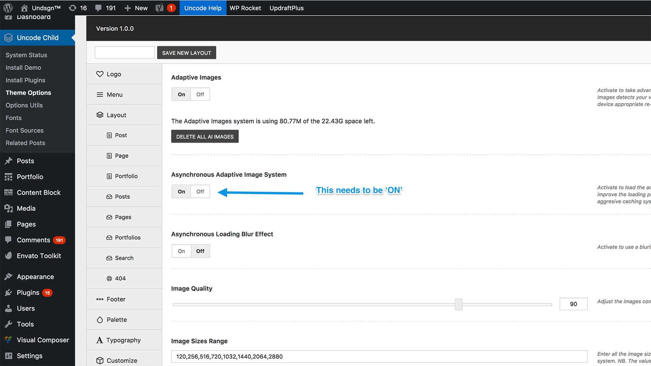Click the updates refresh icon
This screenshot has width=651, height=366.
[73, 8]
